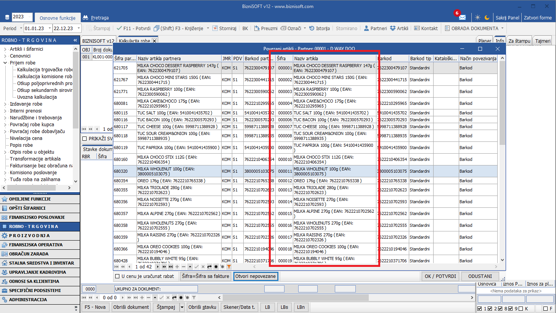Open the end date 22.12.23 dropdown

pyautogui.click(x=79, y=28)
